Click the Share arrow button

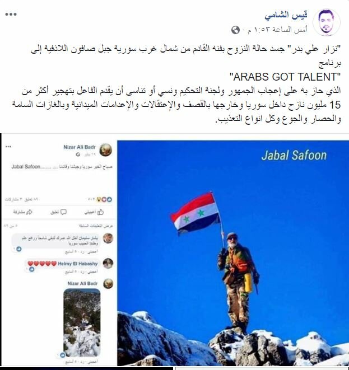pyautogui.click(x=22, y=212)
